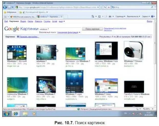Expand the Страница menu
The image size is (159, 126).
coord(120,16)
